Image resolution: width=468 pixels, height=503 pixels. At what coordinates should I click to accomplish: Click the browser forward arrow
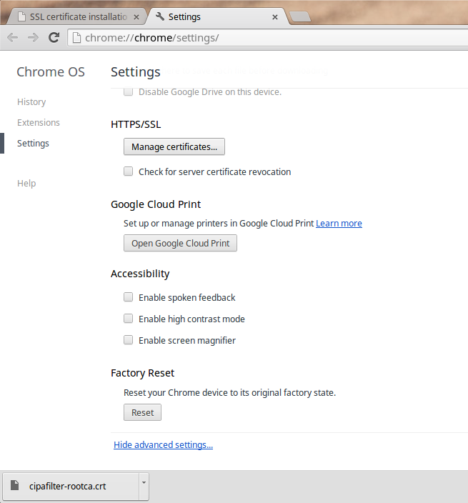[x=33, y=38]
